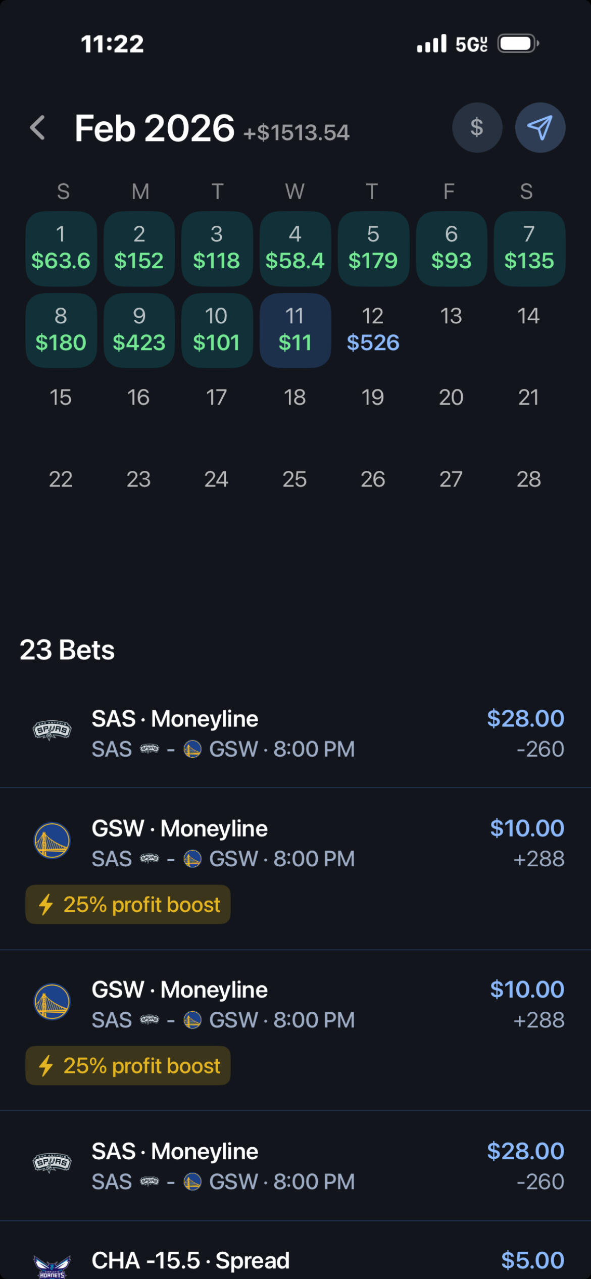Tap the Warriors logo on first GSW bet

click(x=52, y=841)
